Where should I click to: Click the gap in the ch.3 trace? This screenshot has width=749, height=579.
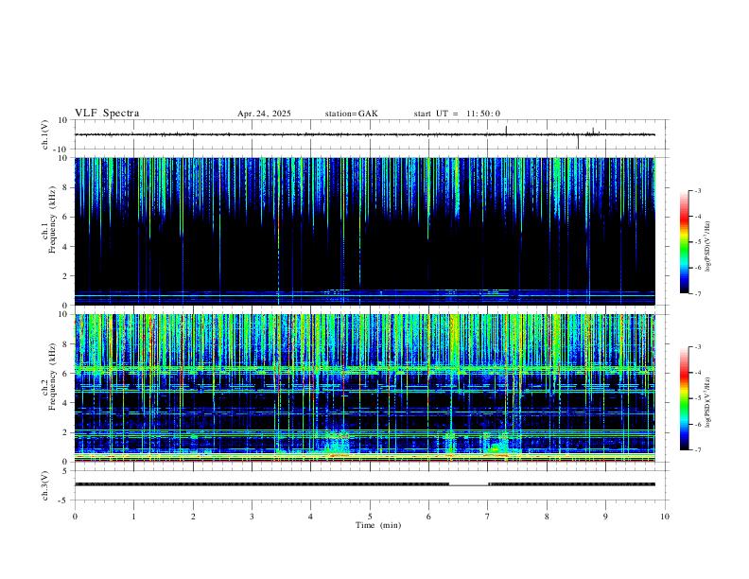469,485
